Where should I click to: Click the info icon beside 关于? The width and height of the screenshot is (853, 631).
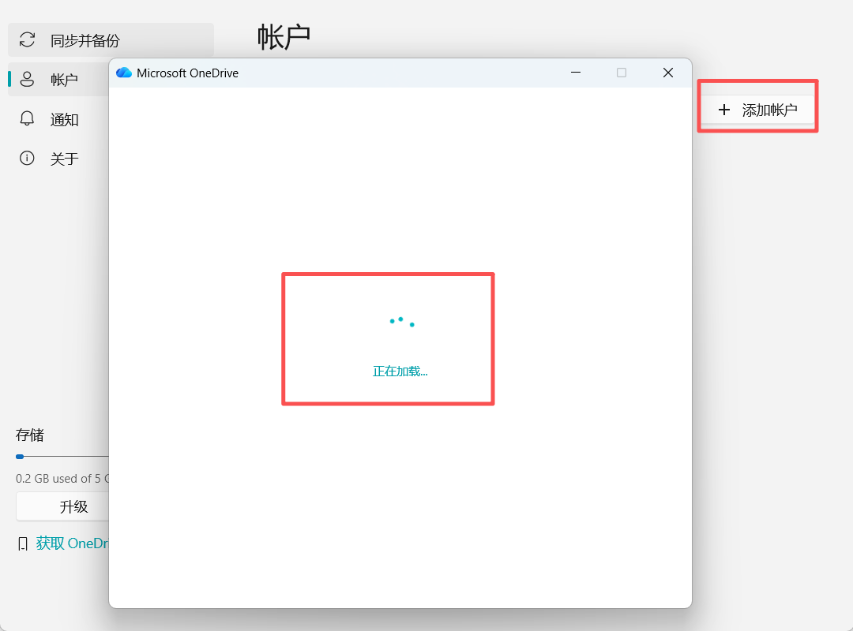click(x=27, y=159)
